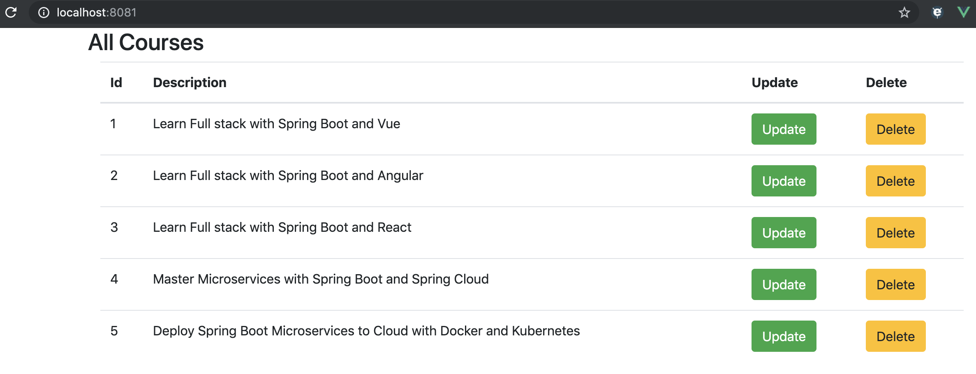This screenshot has height=374, width=976.
Task: Delete the Master Microservices course
Action: click(895, 284)
